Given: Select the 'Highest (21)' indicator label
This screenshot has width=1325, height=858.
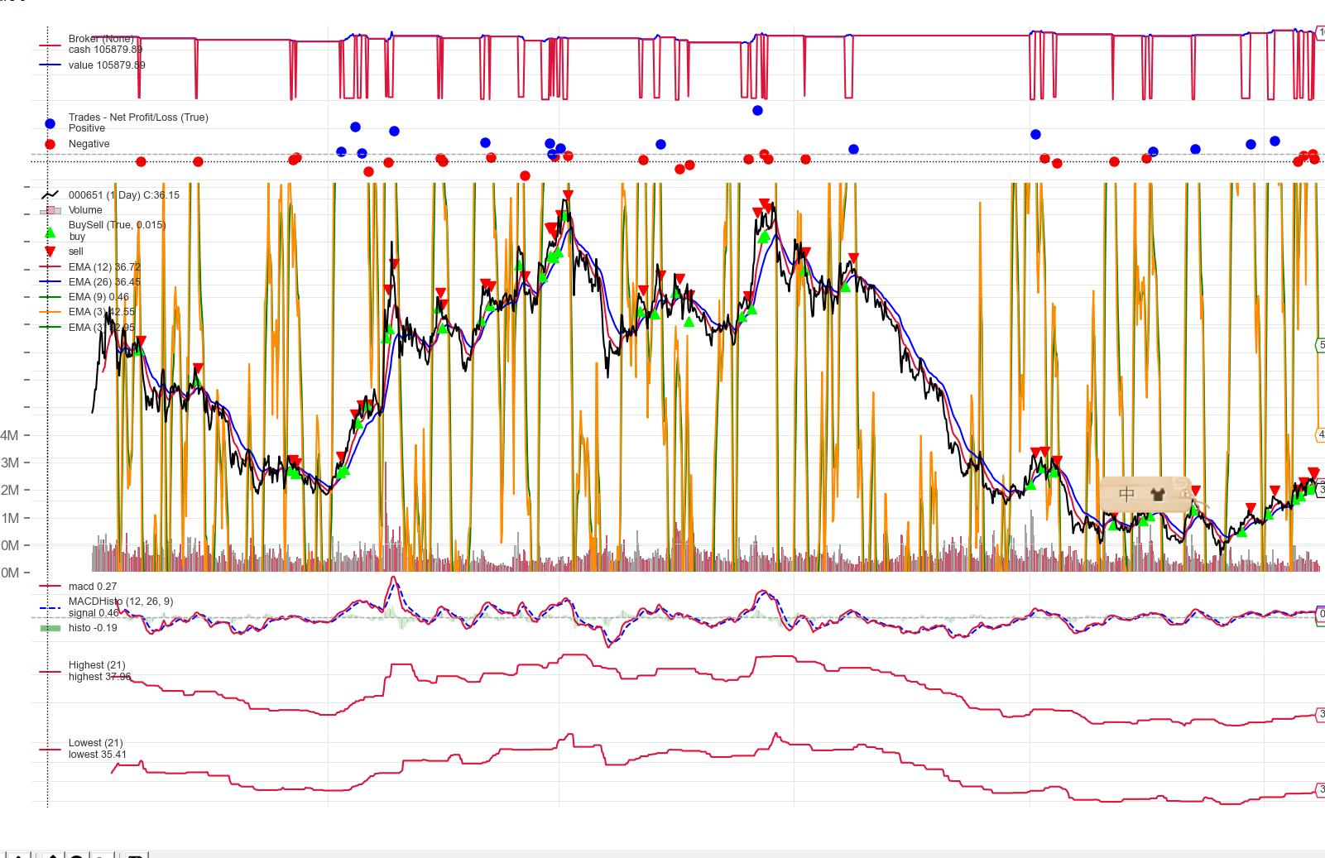Looking at the screenshot, I should tap(98, 665).
